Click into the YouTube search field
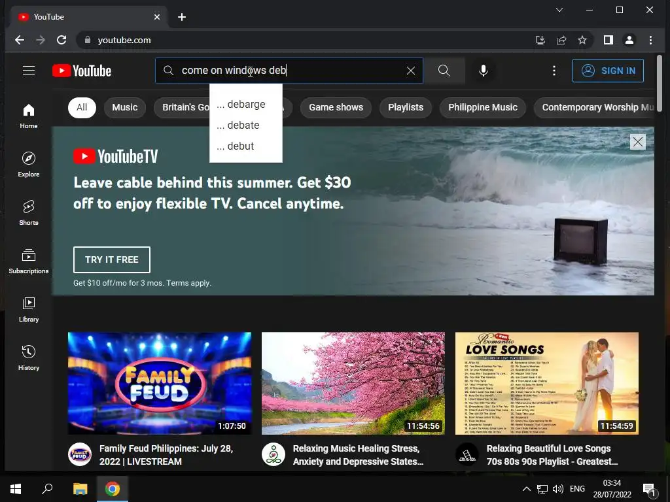This screenshot has width=670, height=502. [x=289, y=71]
